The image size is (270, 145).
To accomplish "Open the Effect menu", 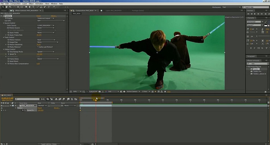I will pyautogui.click(x=31, y=4).
